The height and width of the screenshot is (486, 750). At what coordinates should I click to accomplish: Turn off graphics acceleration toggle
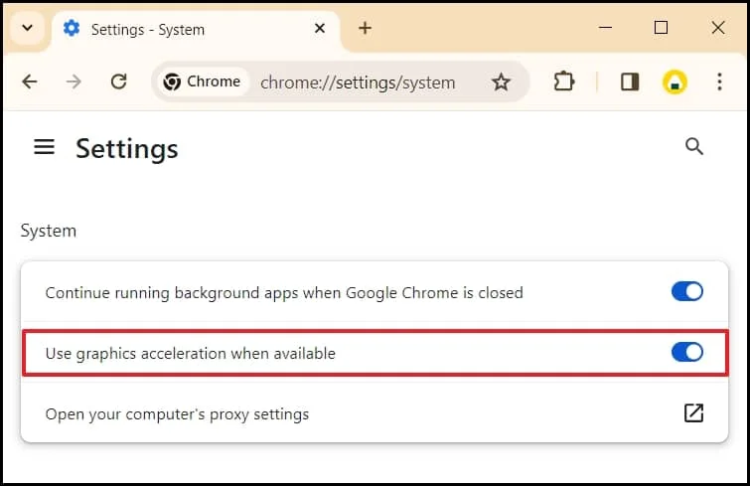[686, 353]
